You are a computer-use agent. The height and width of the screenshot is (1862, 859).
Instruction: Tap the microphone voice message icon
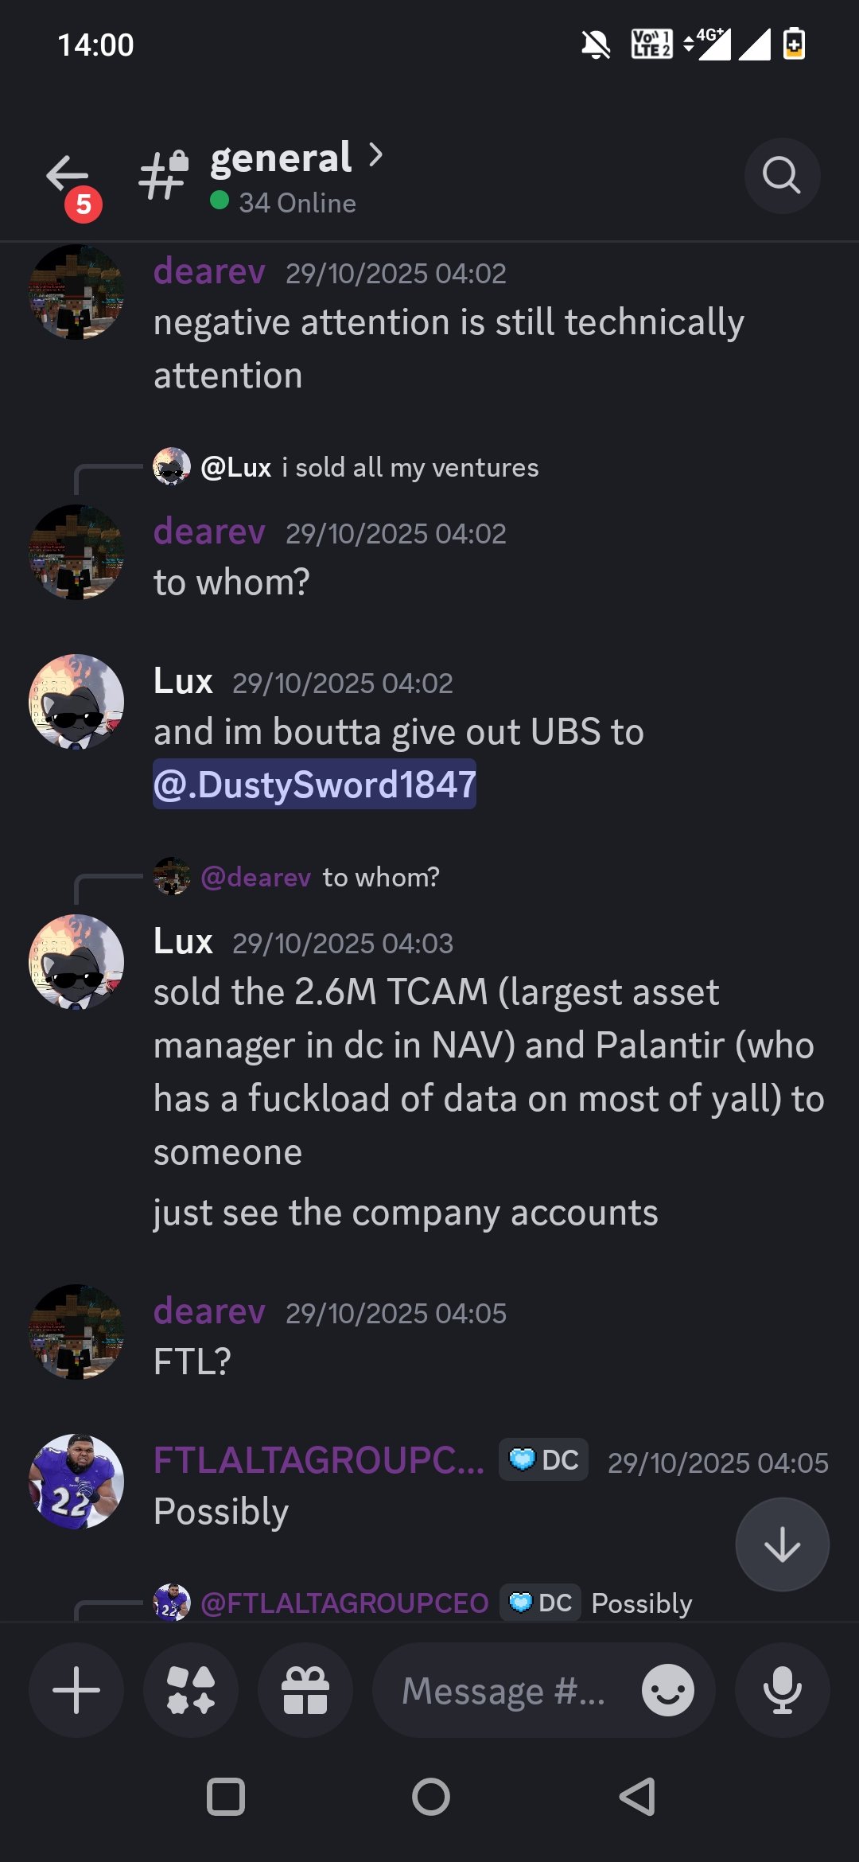782,1690
